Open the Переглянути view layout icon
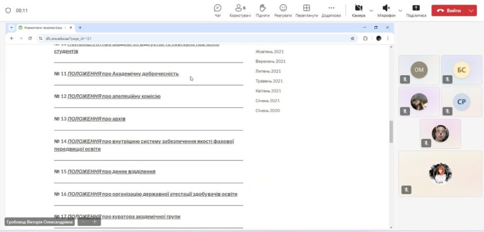This screenshot has height=232, width=484. pyautogui.click(x=306, y=8)
